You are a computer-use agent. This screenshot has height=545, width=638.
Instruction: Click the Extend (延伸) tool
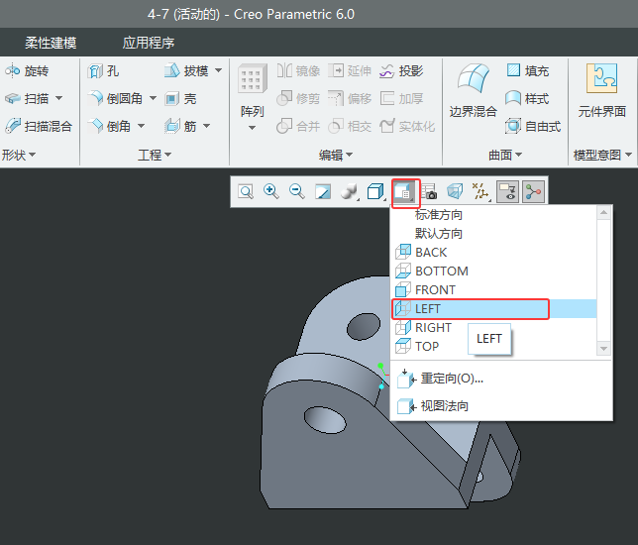click(x=350, y=71)
